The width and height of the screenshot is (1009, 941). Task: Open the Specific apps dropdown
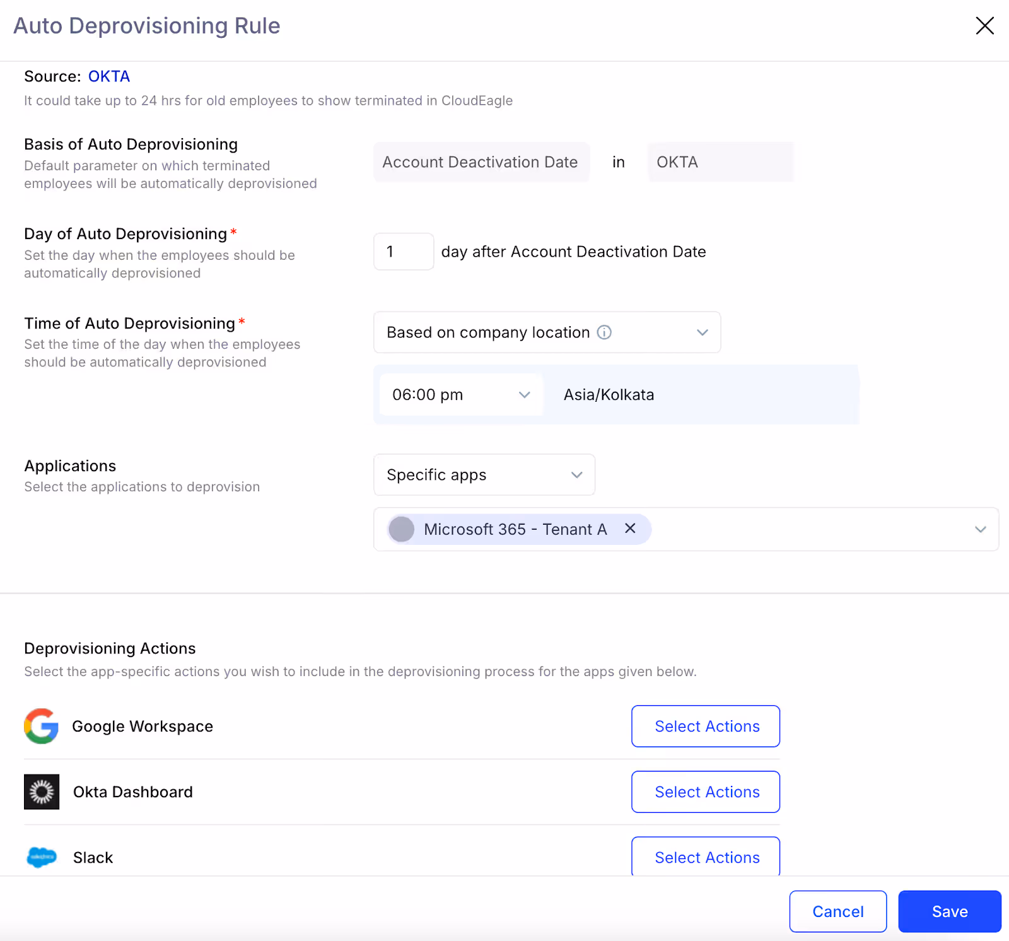(484, 475)
